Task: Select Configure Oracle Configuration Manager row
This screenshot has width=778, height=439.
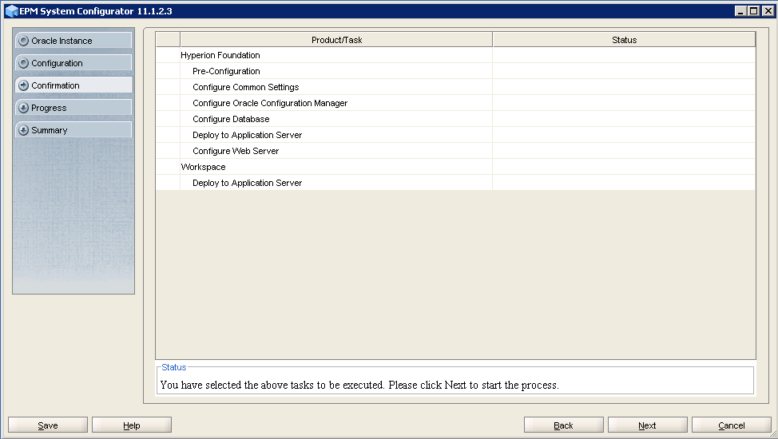Action: (270, 103)
